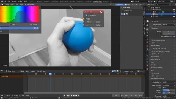Viewport: 176px width, 99px height.
Task: Enable the Bloom checkbox
Action: pos(152,43)
